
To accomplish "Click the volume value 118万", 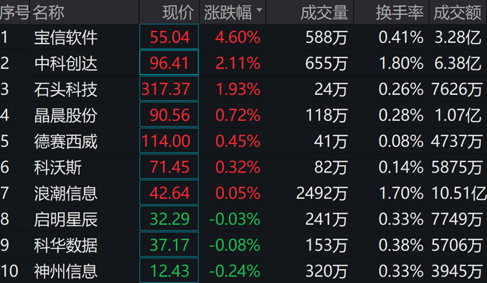I will (x=327, y=115).
